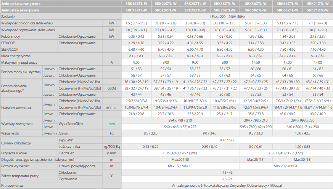The height and width of the screenshot is (189, 333).
Task: Click the Pobór mocy row label
Action: point(10,37)
